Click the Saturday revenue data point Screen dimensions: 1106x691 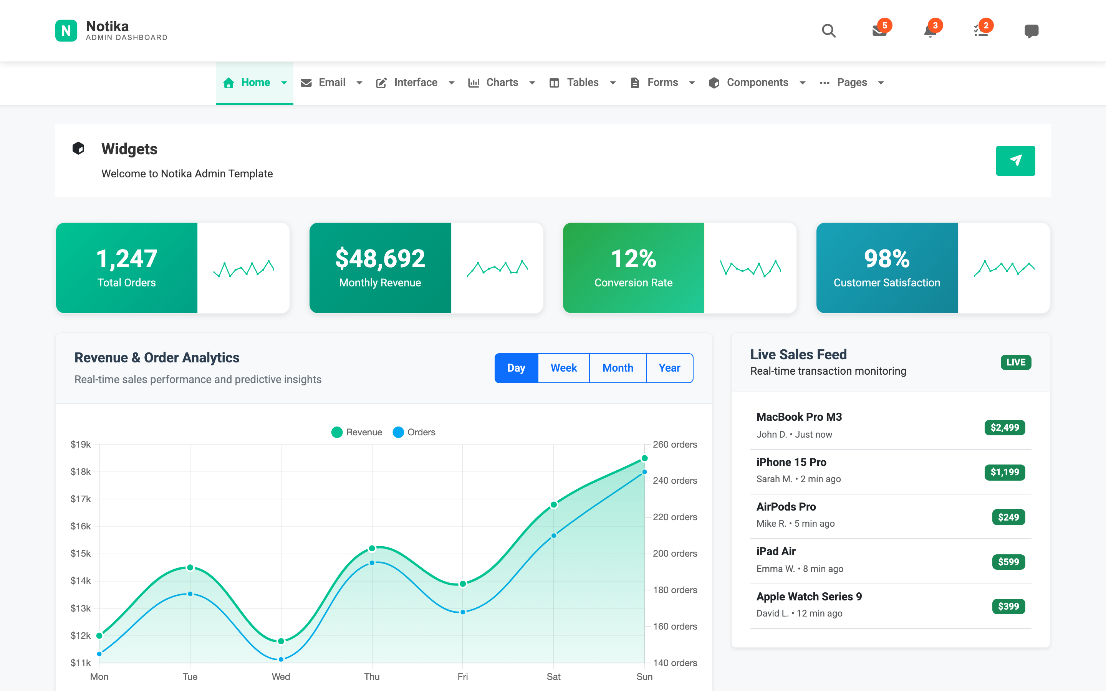(x=553, y=505)
